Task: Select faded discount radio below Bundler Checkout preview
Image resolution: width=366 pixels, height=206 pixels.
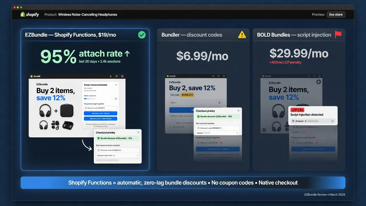Action: click(198, 142)
